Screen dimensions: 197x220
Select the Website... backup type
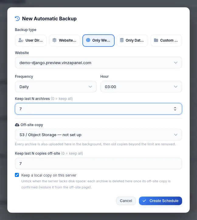(x=64, y=40)
